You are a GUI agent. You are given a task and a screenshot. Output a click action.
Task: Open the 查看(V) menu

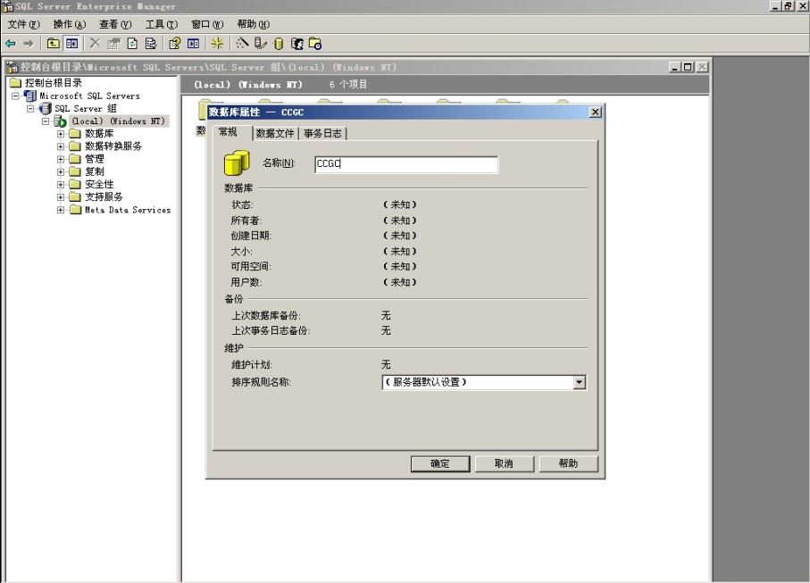115,24
